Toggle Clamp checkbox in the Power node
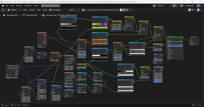This screenshot has width=204, height=107. click(94, 78)
